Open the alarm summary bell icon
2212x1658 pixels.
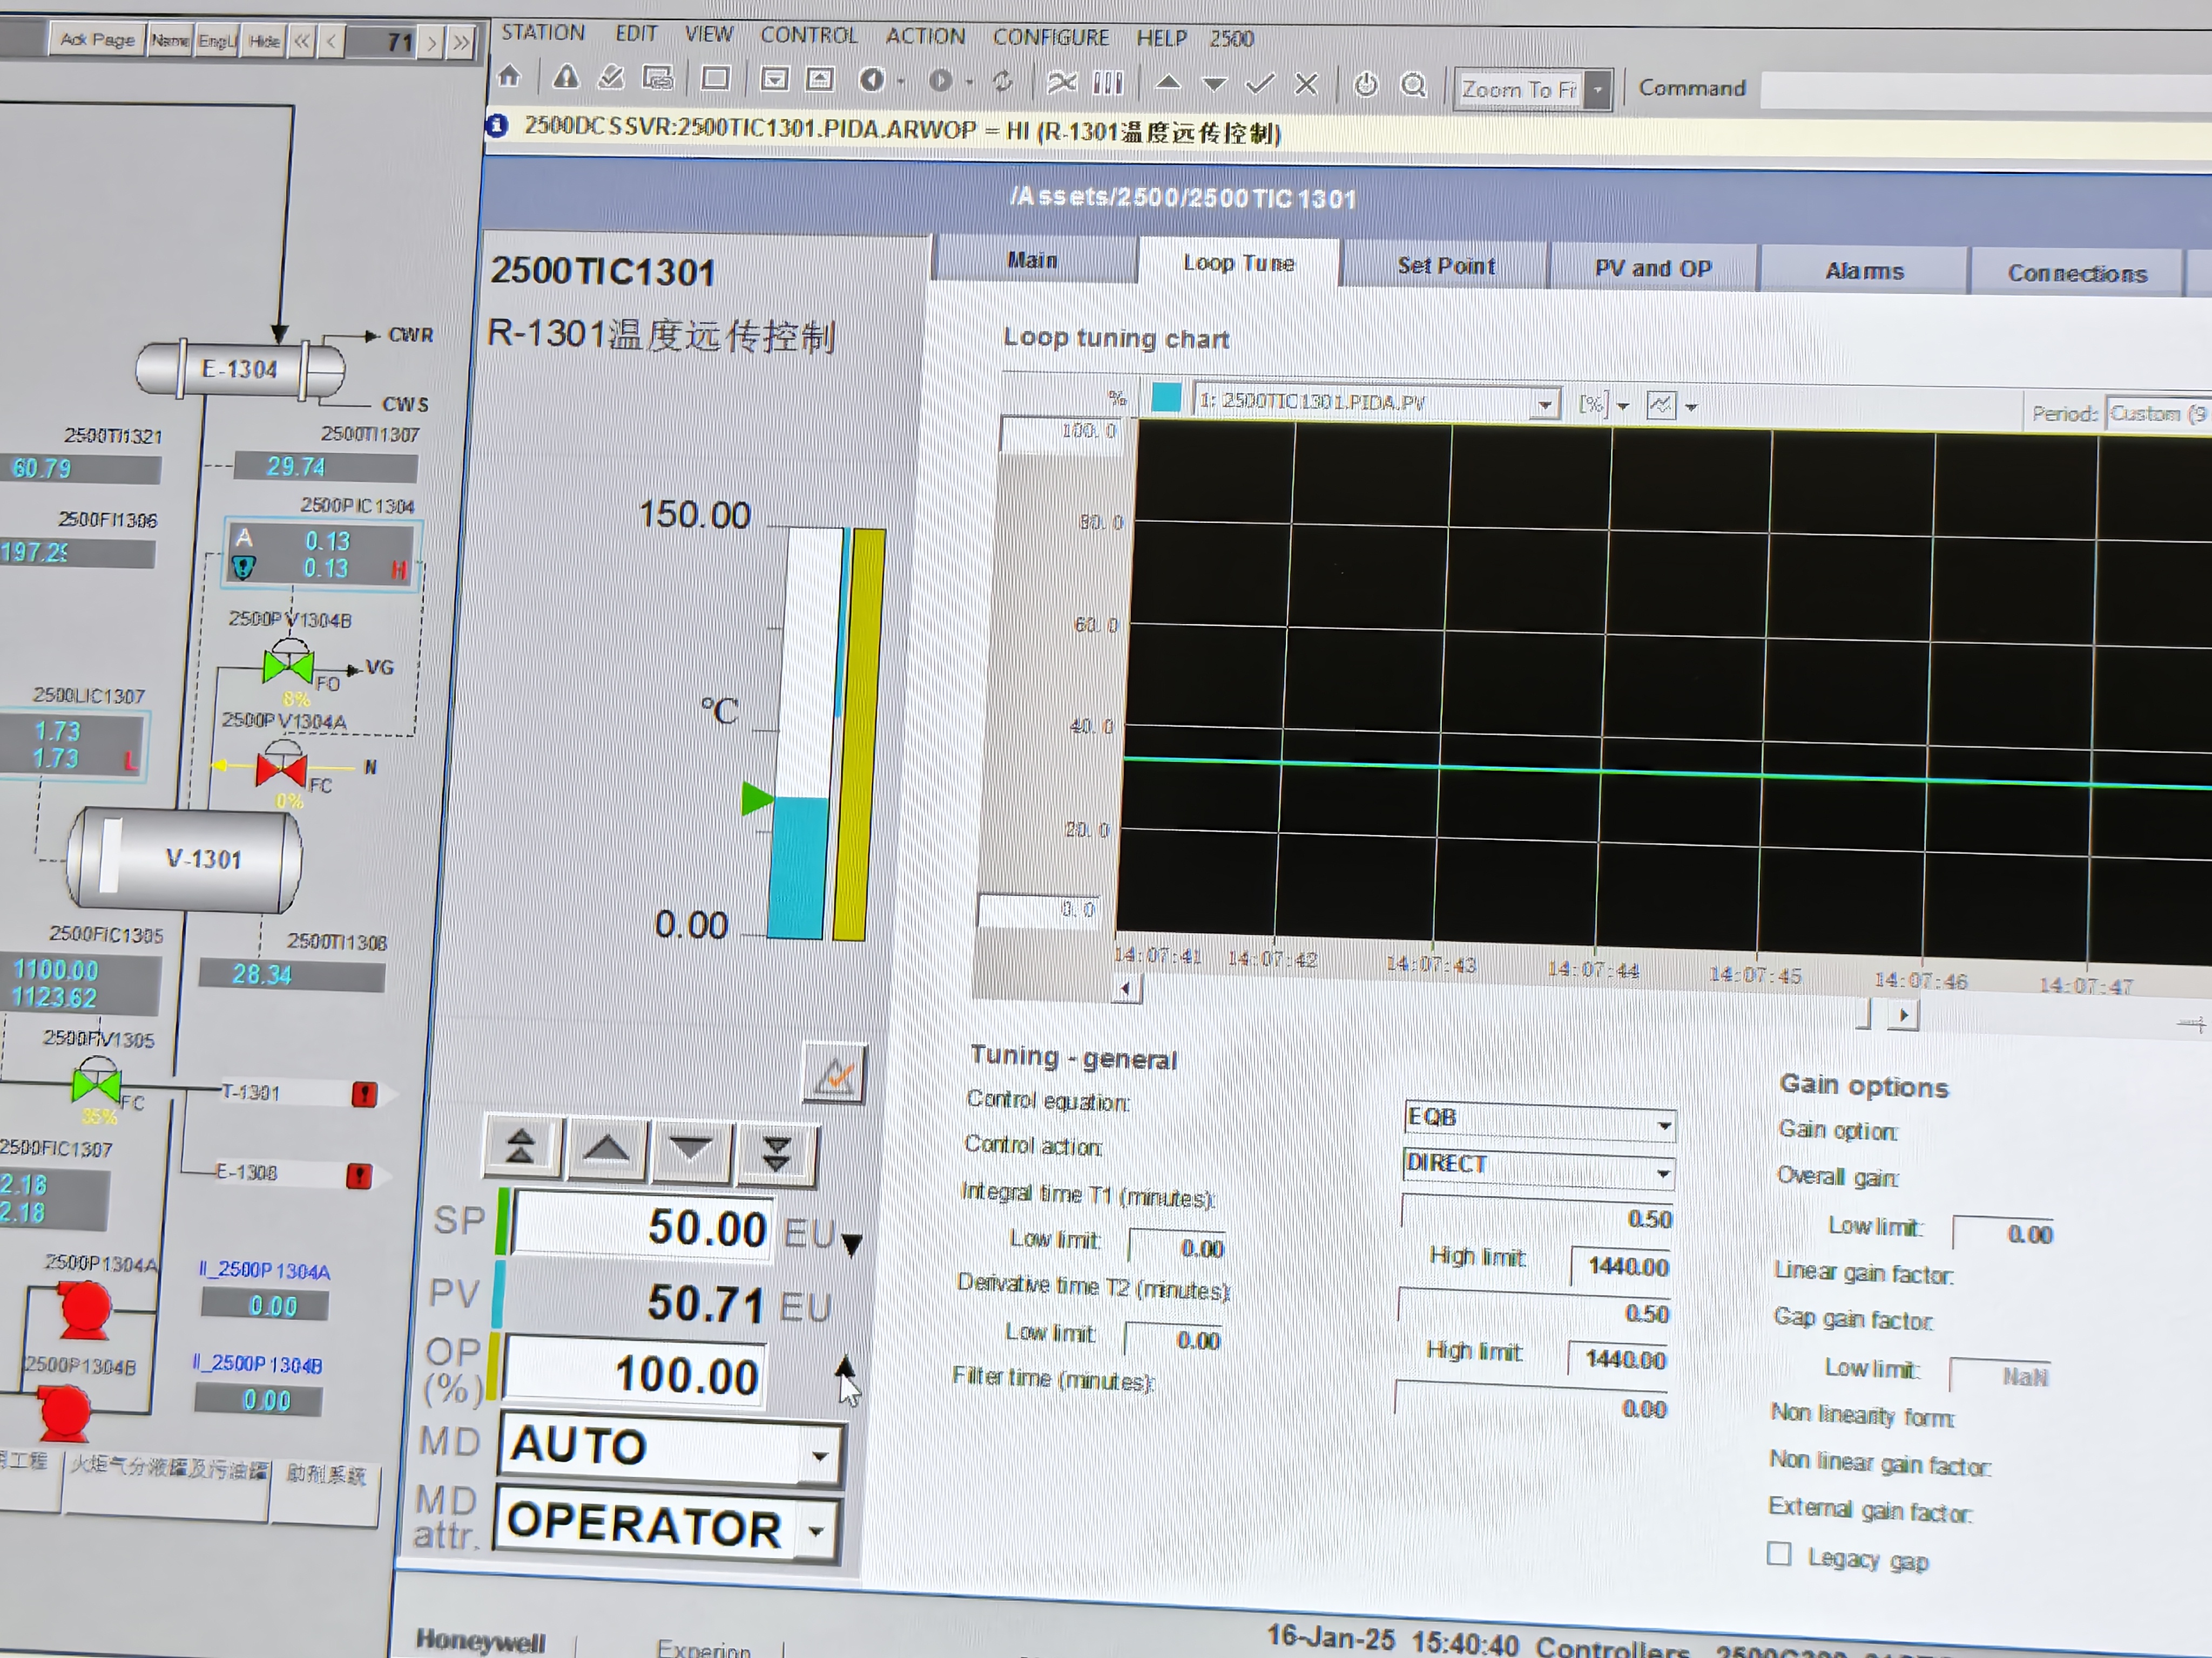[566, 77]
